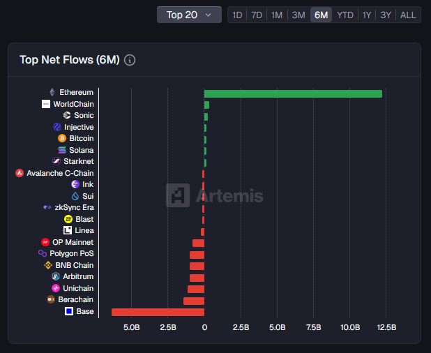Click the Base red outflow bar
The image size is (431, 353).
(158, 313)
